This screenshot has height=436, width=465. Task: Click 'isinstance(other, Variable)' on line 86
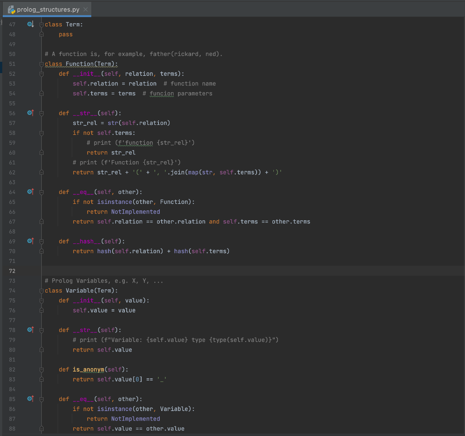144,409
